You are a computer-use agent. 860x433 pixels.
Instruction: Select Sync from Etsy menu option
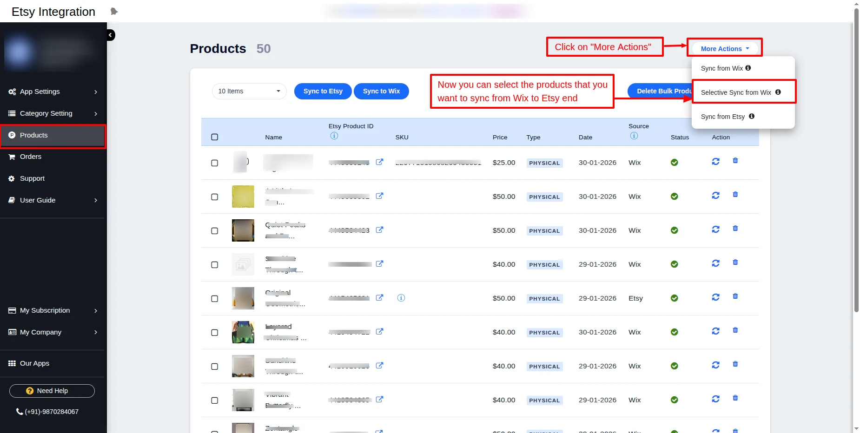pyautogui.click(x=722, y=117)
